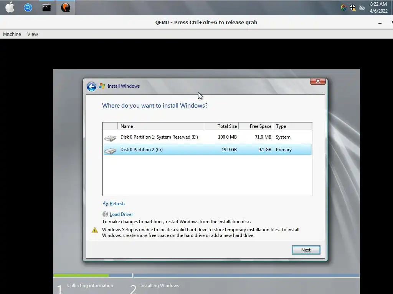Click the green setup progress bar

81,275
